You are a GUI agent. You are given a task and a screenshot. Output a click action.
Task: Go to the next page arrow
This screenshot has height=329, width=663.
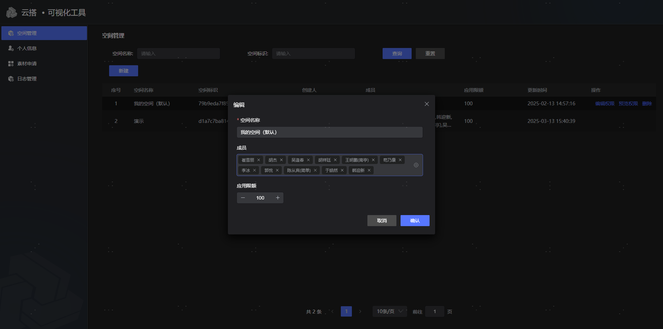pyautogui.click(x=360, y=312)
